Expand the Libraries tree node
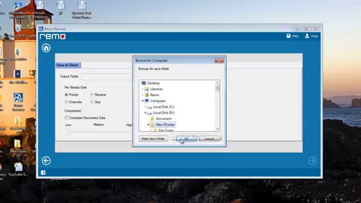Image resolution: width=361 pixels, height=203 pixels. [142, 89]
